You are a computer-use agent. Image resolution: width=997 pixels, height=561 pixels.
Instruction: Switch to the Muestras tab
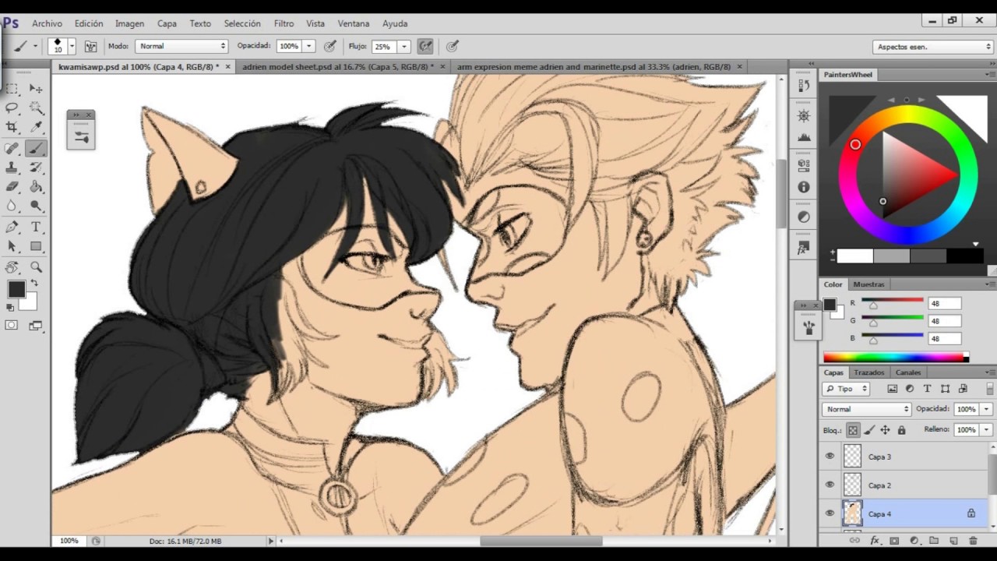[x=868, y=284]
